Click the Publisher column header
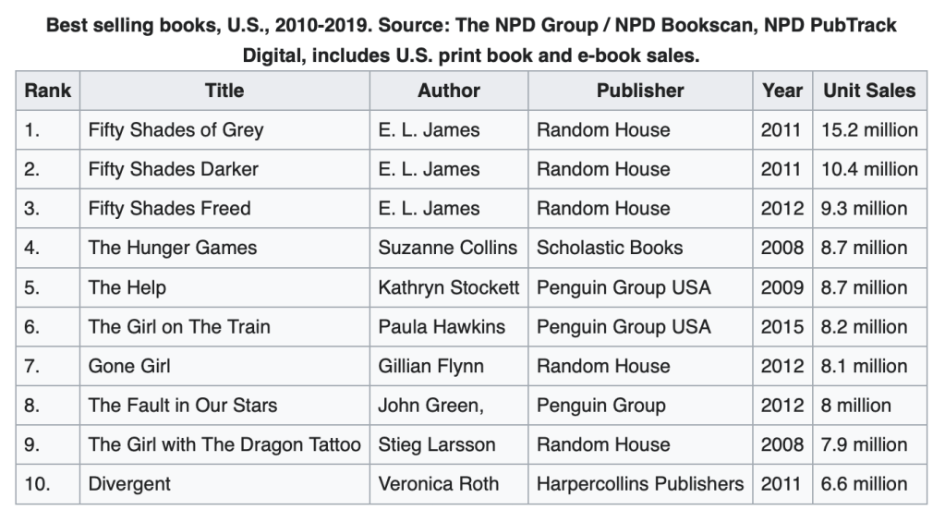The height and width of the screenshot is (522, 945). tap(640, 91)
